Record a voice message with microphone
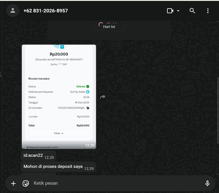This screenshot has height=193, width=219. (x=207, y=183)
